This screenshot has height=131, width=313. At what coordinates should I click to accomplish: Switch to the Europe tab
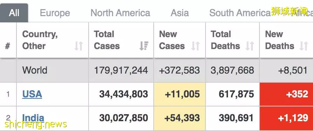pos(55,13)
